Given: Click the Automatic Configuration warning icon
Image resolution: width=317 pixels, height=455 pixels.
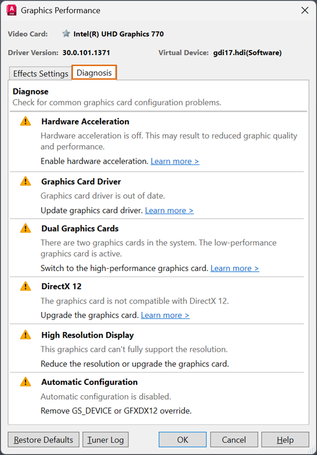Looking at the screenshot, I should coord(26,382).
